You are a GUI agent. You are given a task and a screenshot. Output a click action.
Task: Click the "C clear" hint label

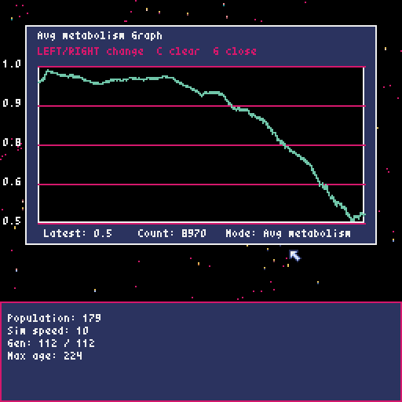(178, 51)
